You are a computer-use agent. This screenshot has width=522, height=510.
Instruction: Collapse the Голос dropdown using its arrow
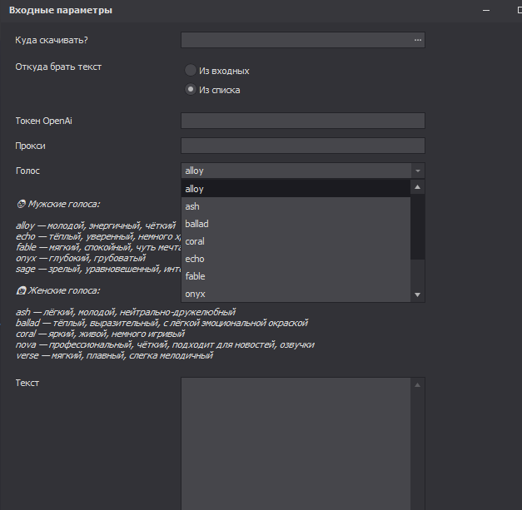pyautogui.click(x=418, y=171)
